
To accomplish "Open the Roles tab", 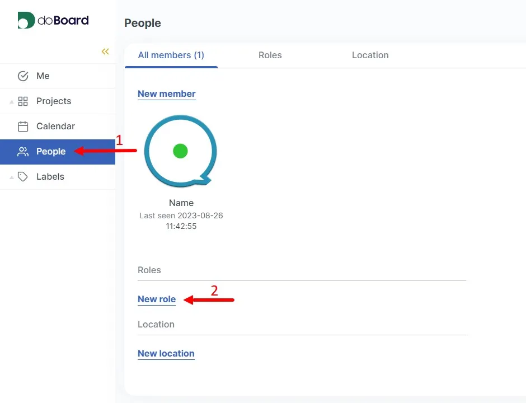I will [270, 55].
